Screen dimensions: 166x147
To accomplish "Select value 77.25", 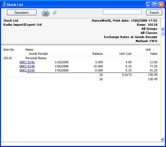I will (x=153, y=66).
